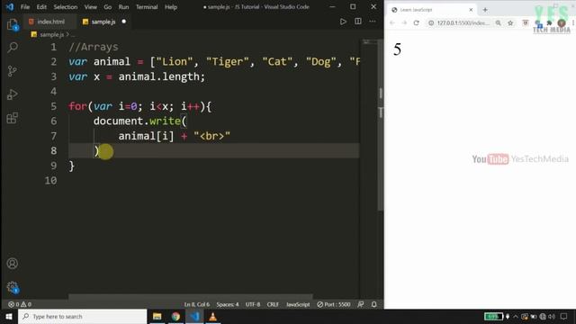This screenshot has height=324, width=576.
Task: Open the Run and Debug view
Action: pyautogui.click(x=12, y=94)
